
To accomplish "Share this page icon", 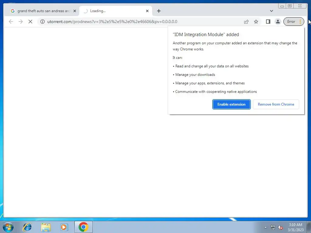I will click(x=246, y=22).
